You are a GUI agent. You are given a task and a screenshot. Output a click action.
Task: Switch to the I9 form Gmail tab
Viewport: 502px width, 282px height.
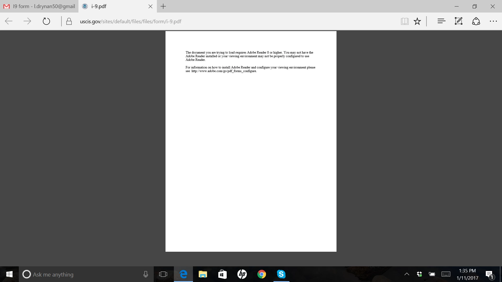39,6
